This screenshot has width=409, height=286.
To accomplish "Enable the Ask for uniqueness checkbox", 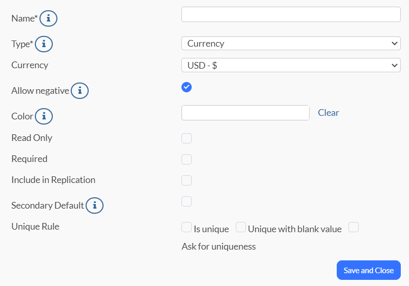I will pyautogui.click(x=354, y=227).
